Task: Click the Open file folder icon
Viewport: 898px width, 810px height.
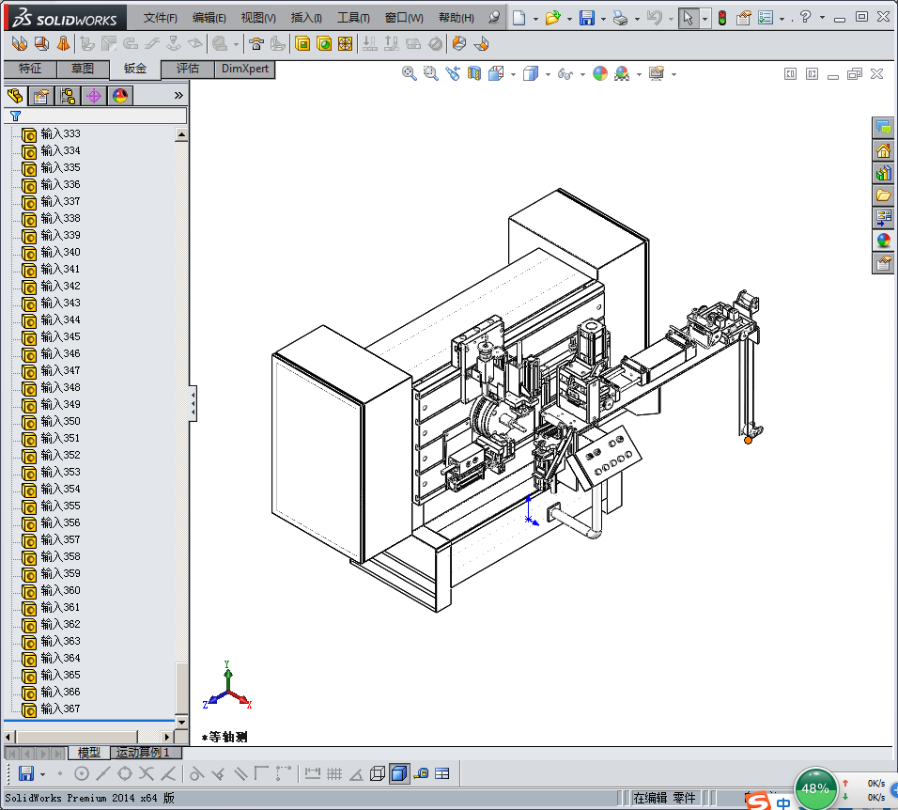Action: pos(552,18)
